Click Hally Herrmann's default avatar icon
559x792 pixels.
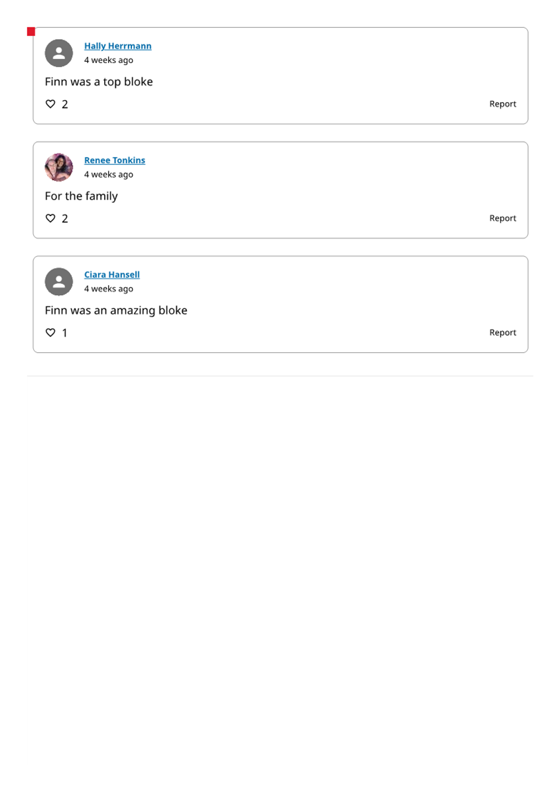point(58,53)
